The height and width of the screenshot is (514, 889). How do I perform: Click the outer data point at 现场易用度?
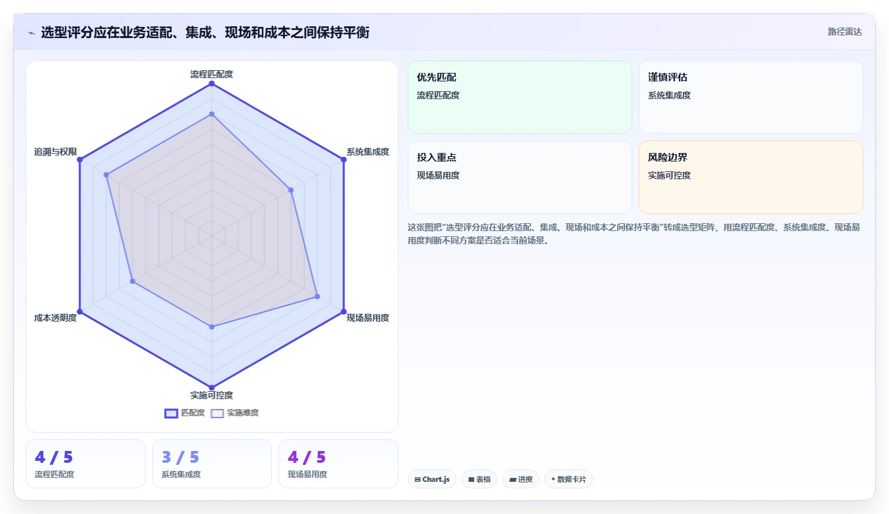click(343, 311)
